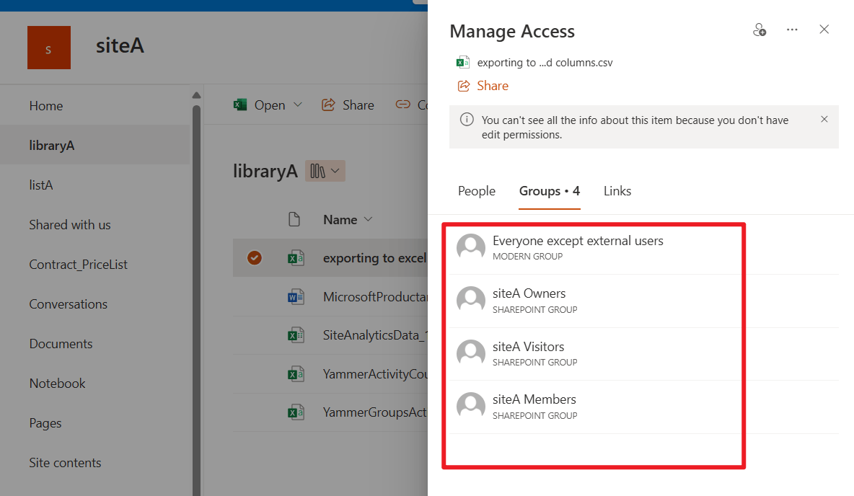Switch to the People tab

pos(477,191)
